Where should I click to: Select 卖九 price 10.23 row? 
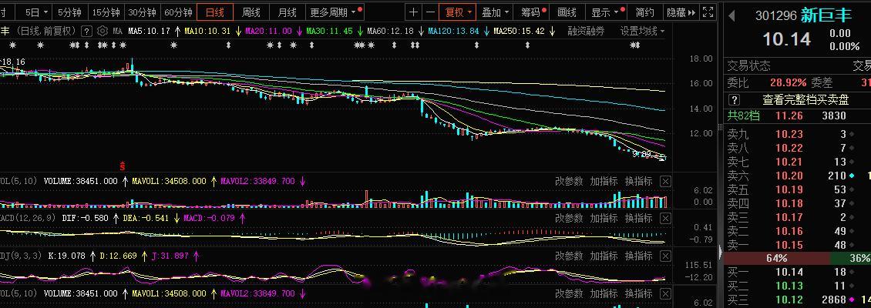[x=799, y=134]
